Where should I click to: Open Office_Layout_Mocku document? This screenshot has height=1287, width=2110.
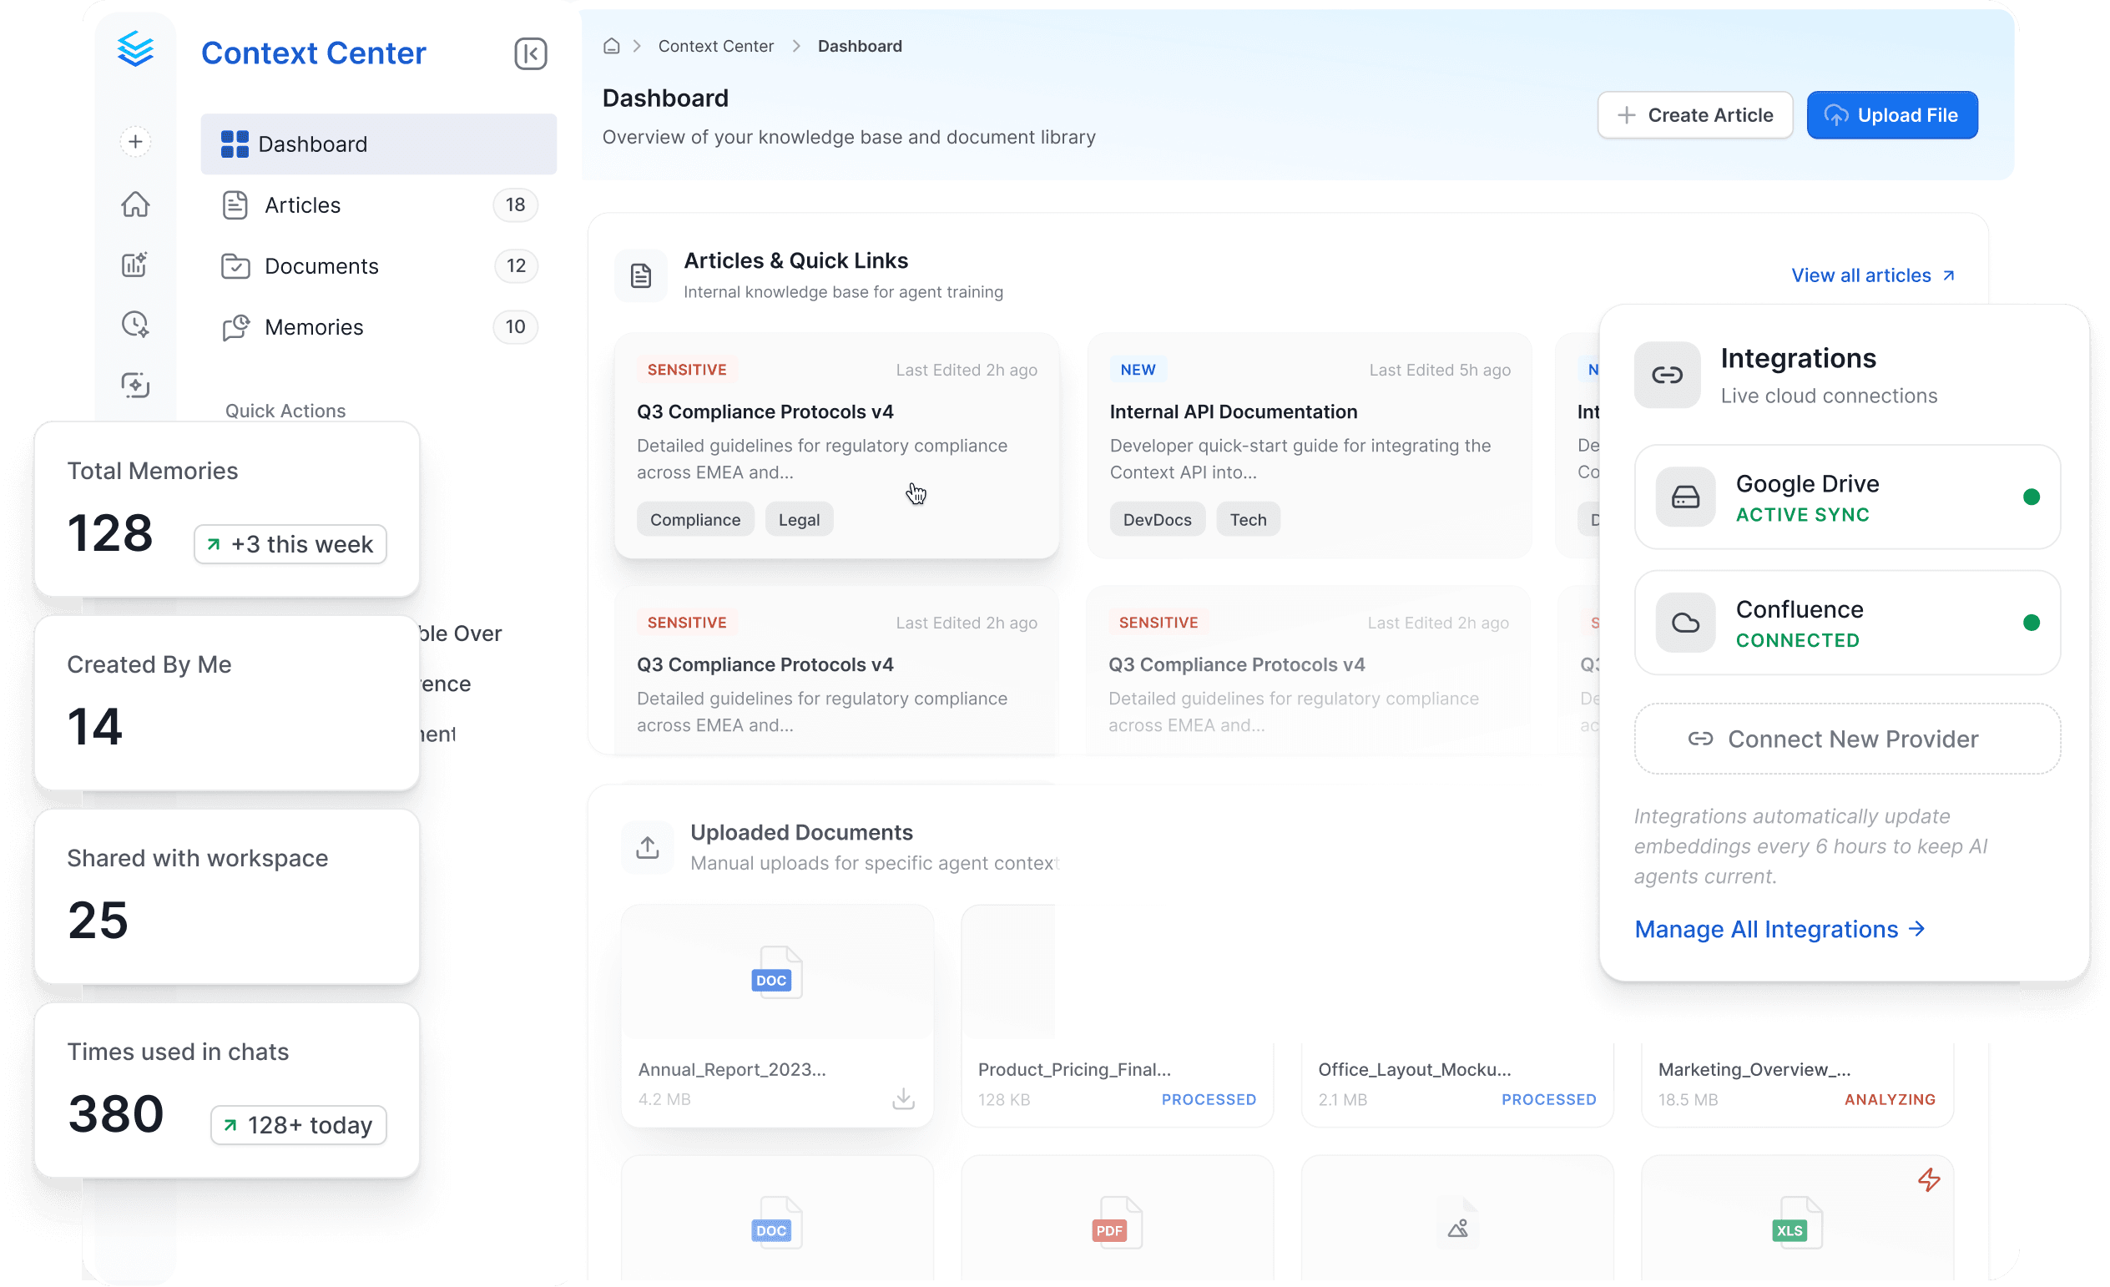(x=1457, y=1084)
